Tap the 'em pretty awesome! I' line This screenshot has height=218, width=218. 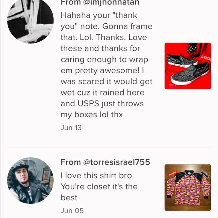click(x=102, y=71)
